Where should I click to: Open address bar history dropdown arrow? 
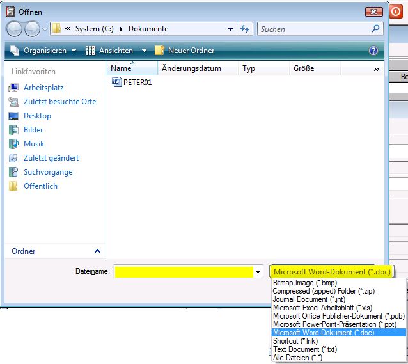230,29
